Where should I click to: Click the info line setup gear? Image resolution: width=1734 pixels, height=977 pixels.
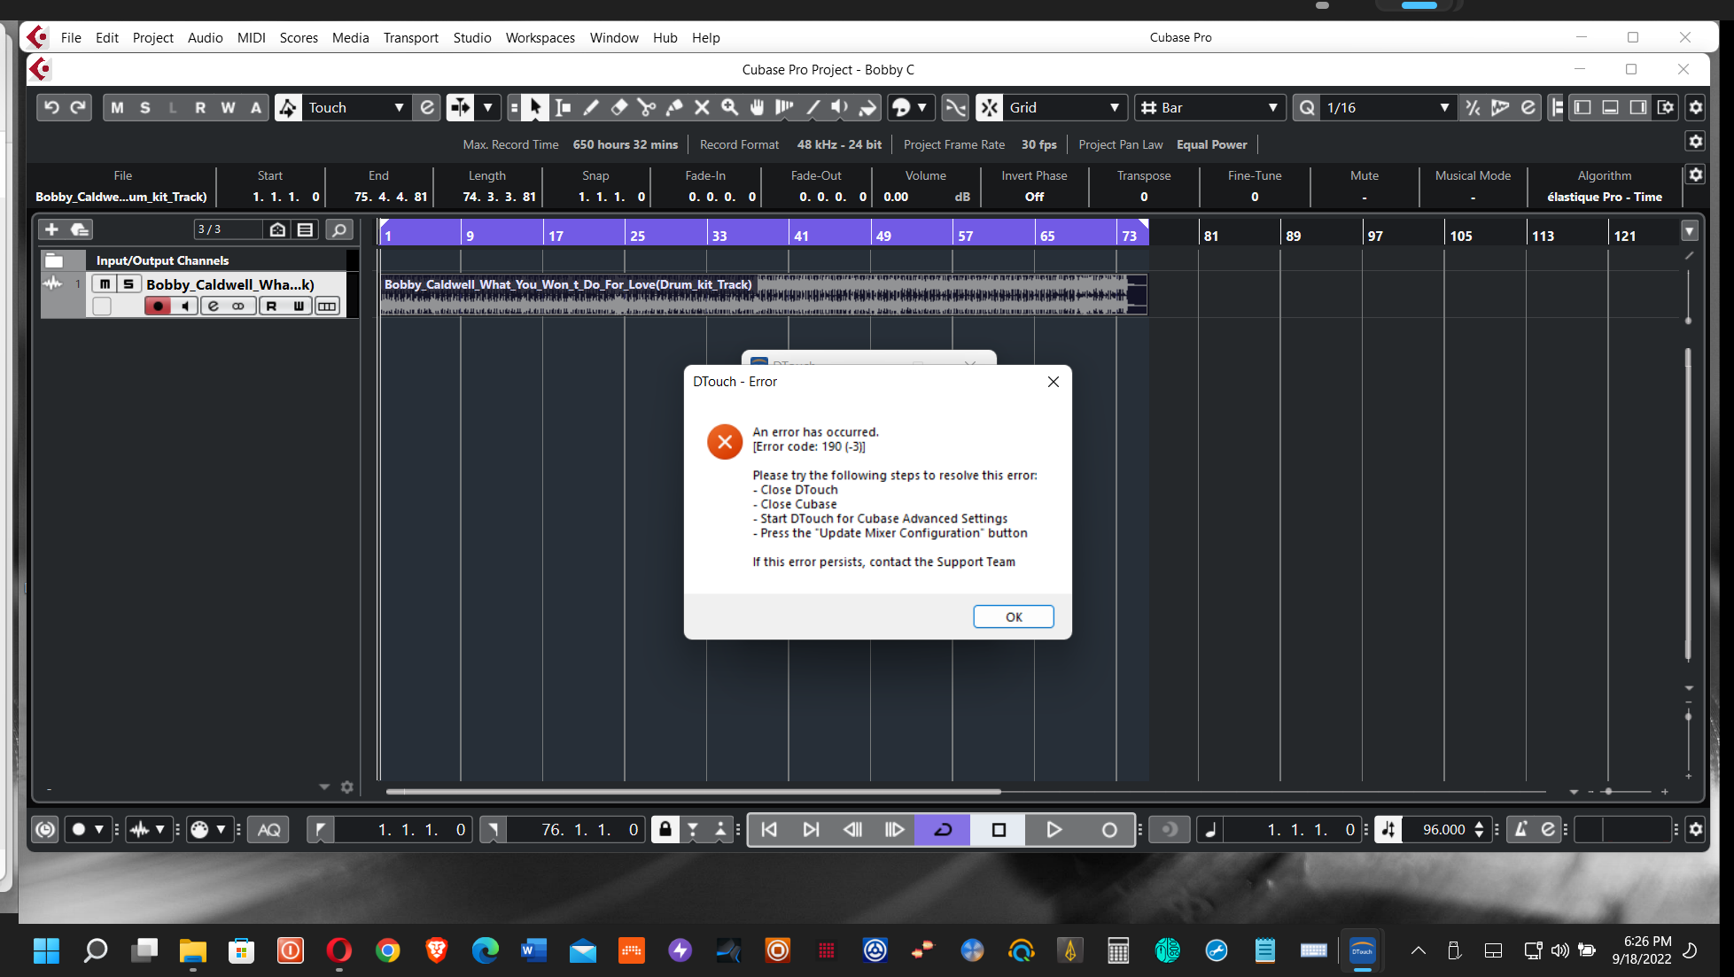pos(1695,174)
